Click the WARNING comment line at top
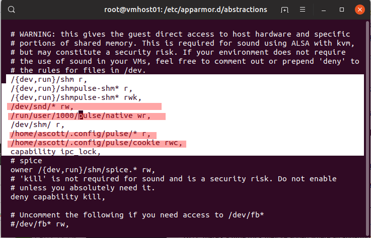 [x=180, y=34]
